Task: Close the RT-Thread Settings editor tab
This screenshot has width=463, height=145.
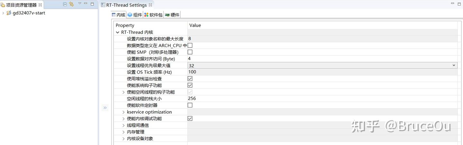Action: pyautogui.click(x=150, y=5)
